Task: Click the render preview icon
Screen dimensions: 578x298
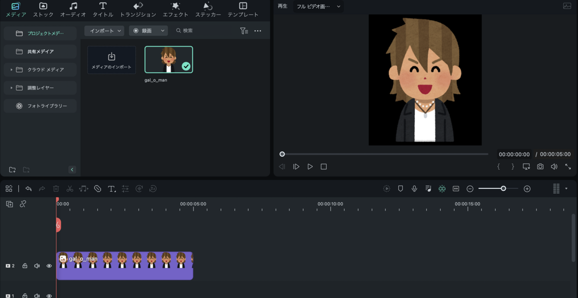Action: 386,189
